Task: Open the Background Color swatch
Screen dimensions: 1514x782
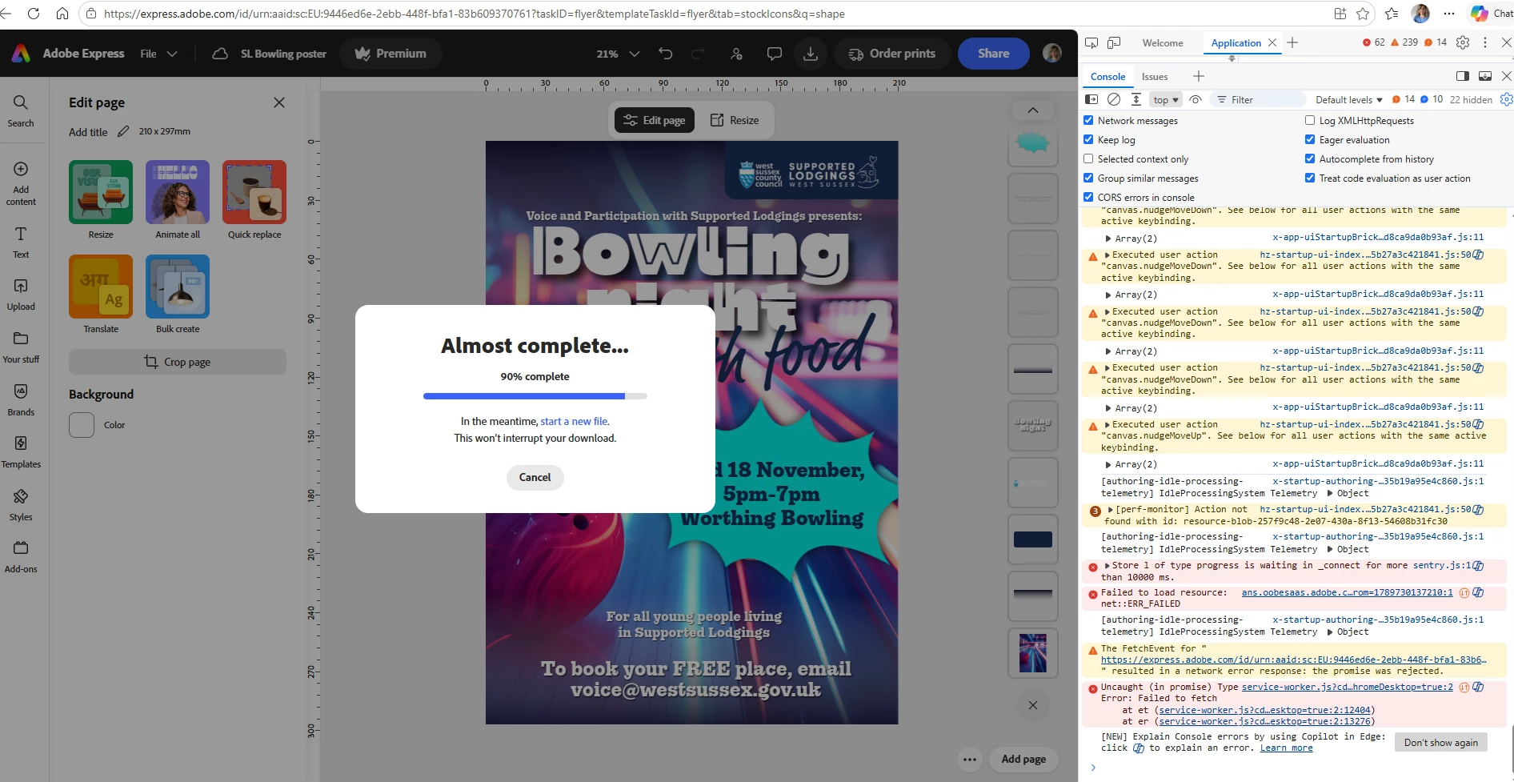Action: pyautogui.click(x=82, y=425)
